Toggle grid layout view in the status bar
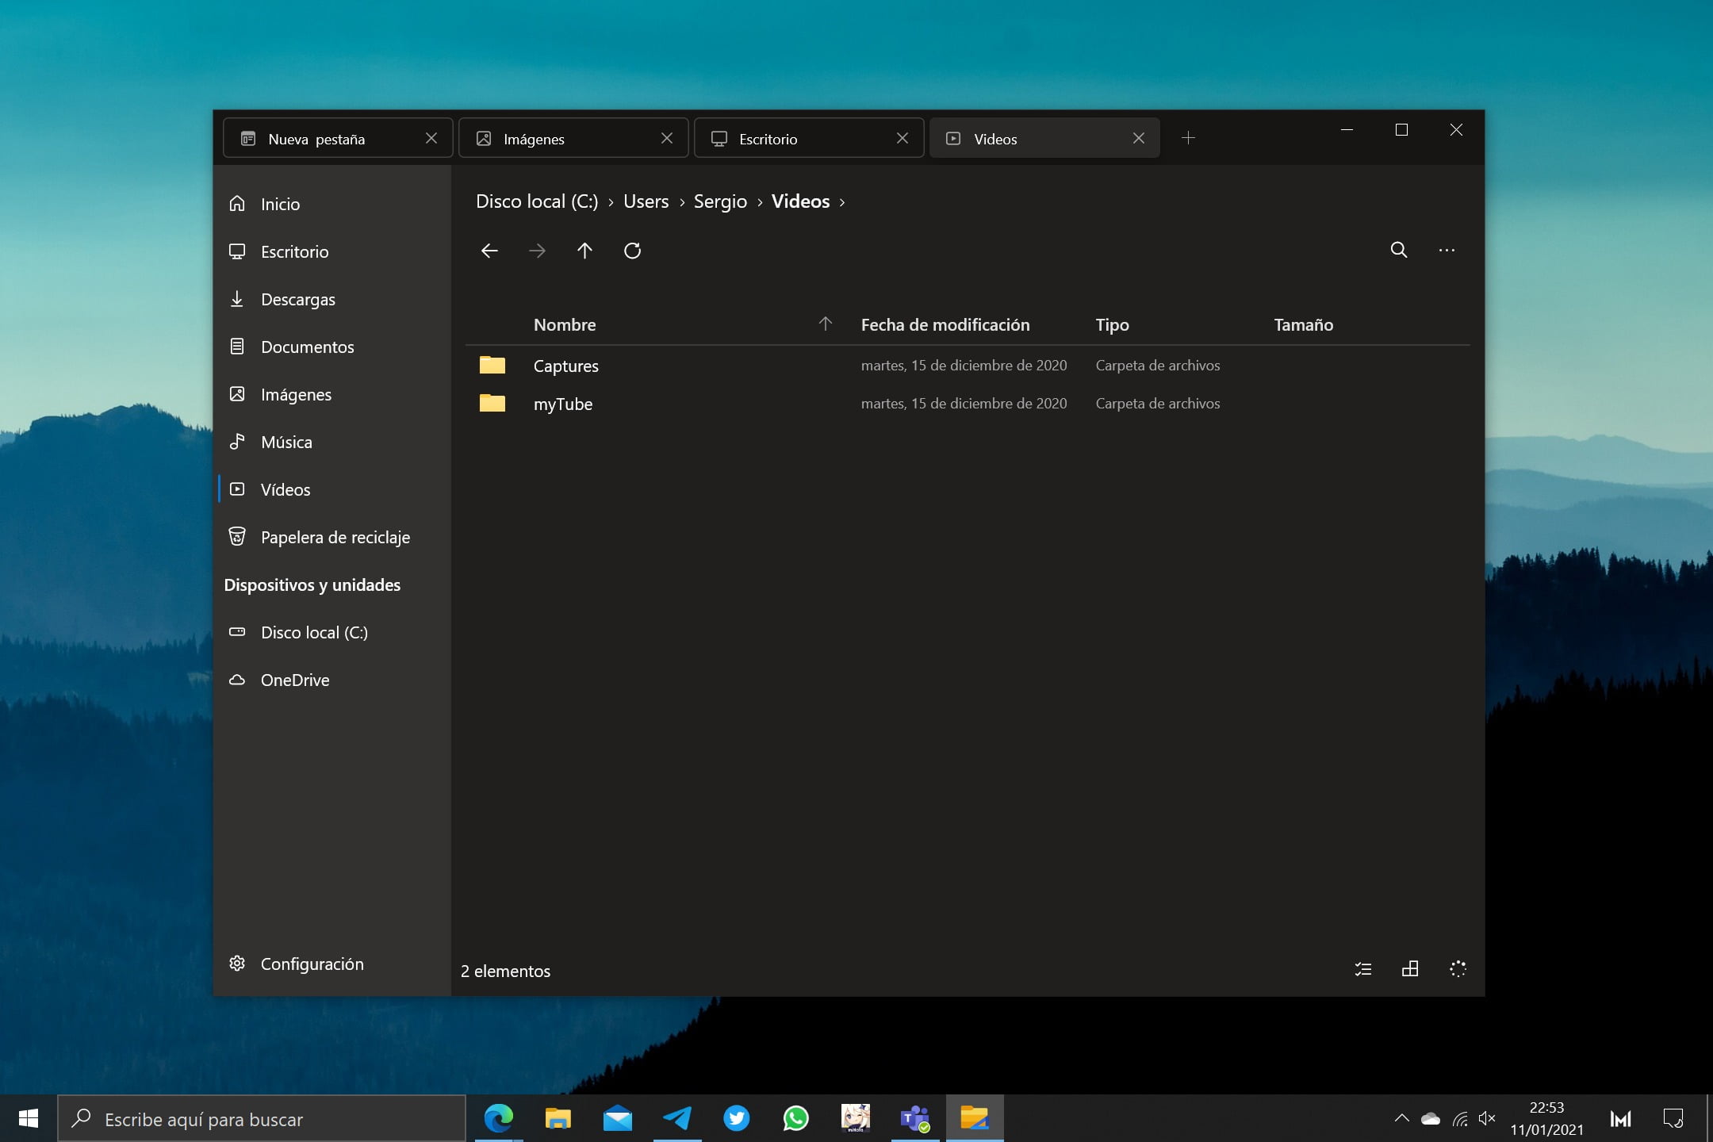Image resolution: width=1713 pixels, height=1142 pixels. tap(1411, 969)
